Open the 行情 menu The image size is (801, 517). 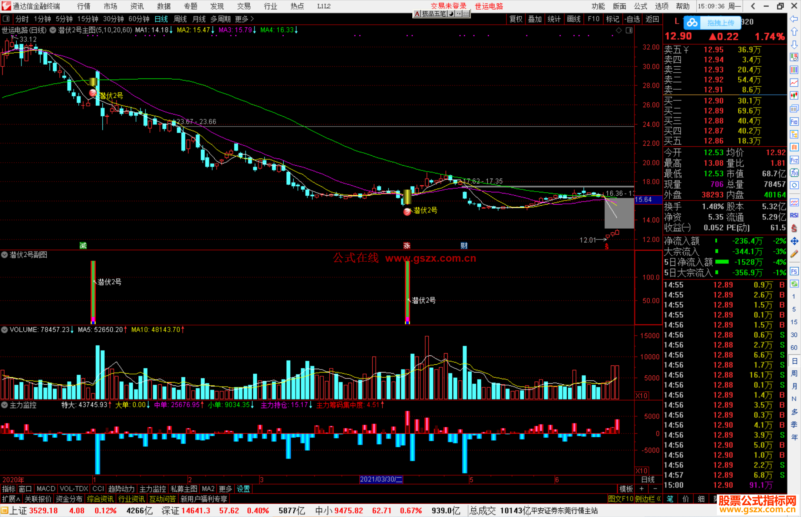(84, 6)
